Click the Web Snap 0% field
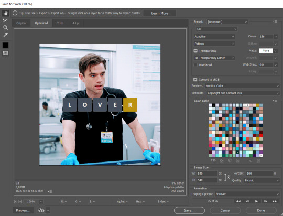283x216 pixels. [x=266, y=65]
